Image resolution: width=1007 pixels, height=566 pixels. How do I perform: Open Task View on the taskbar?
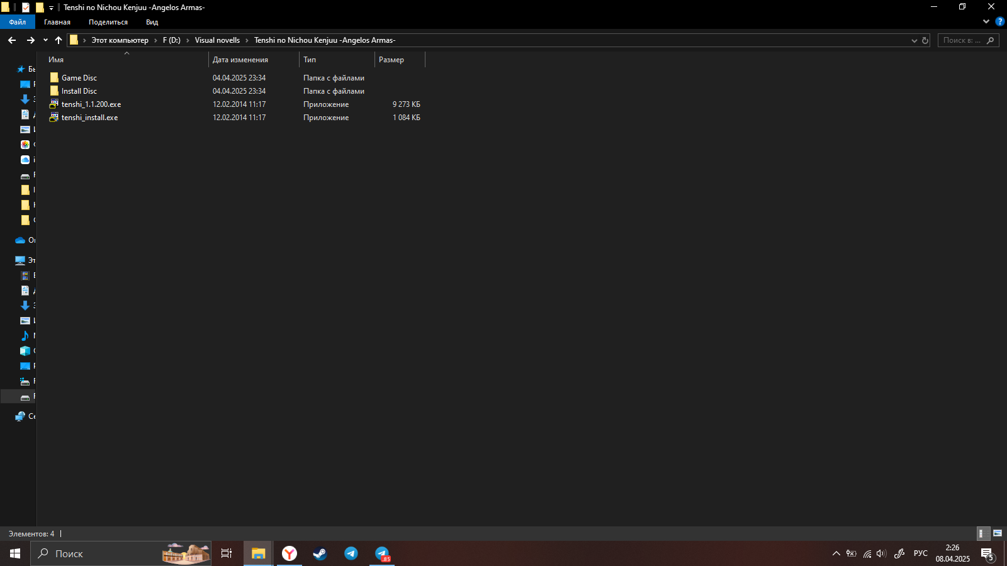pyautogui.click(x=227, y=553)
